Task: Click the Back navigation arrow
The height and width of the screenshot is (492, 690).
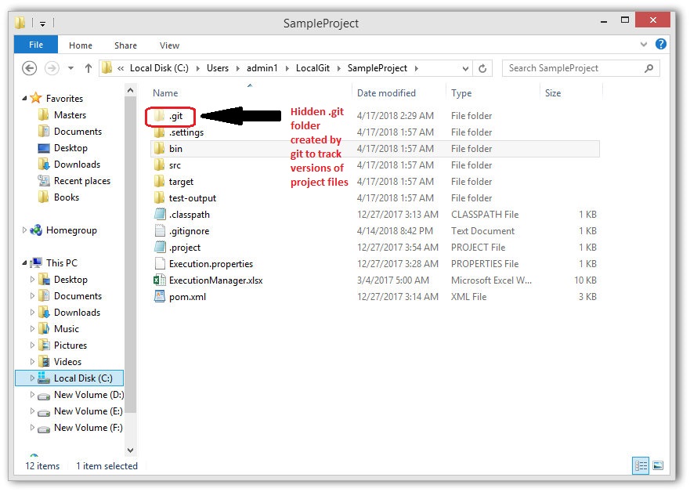Action: tap(30, 68)
